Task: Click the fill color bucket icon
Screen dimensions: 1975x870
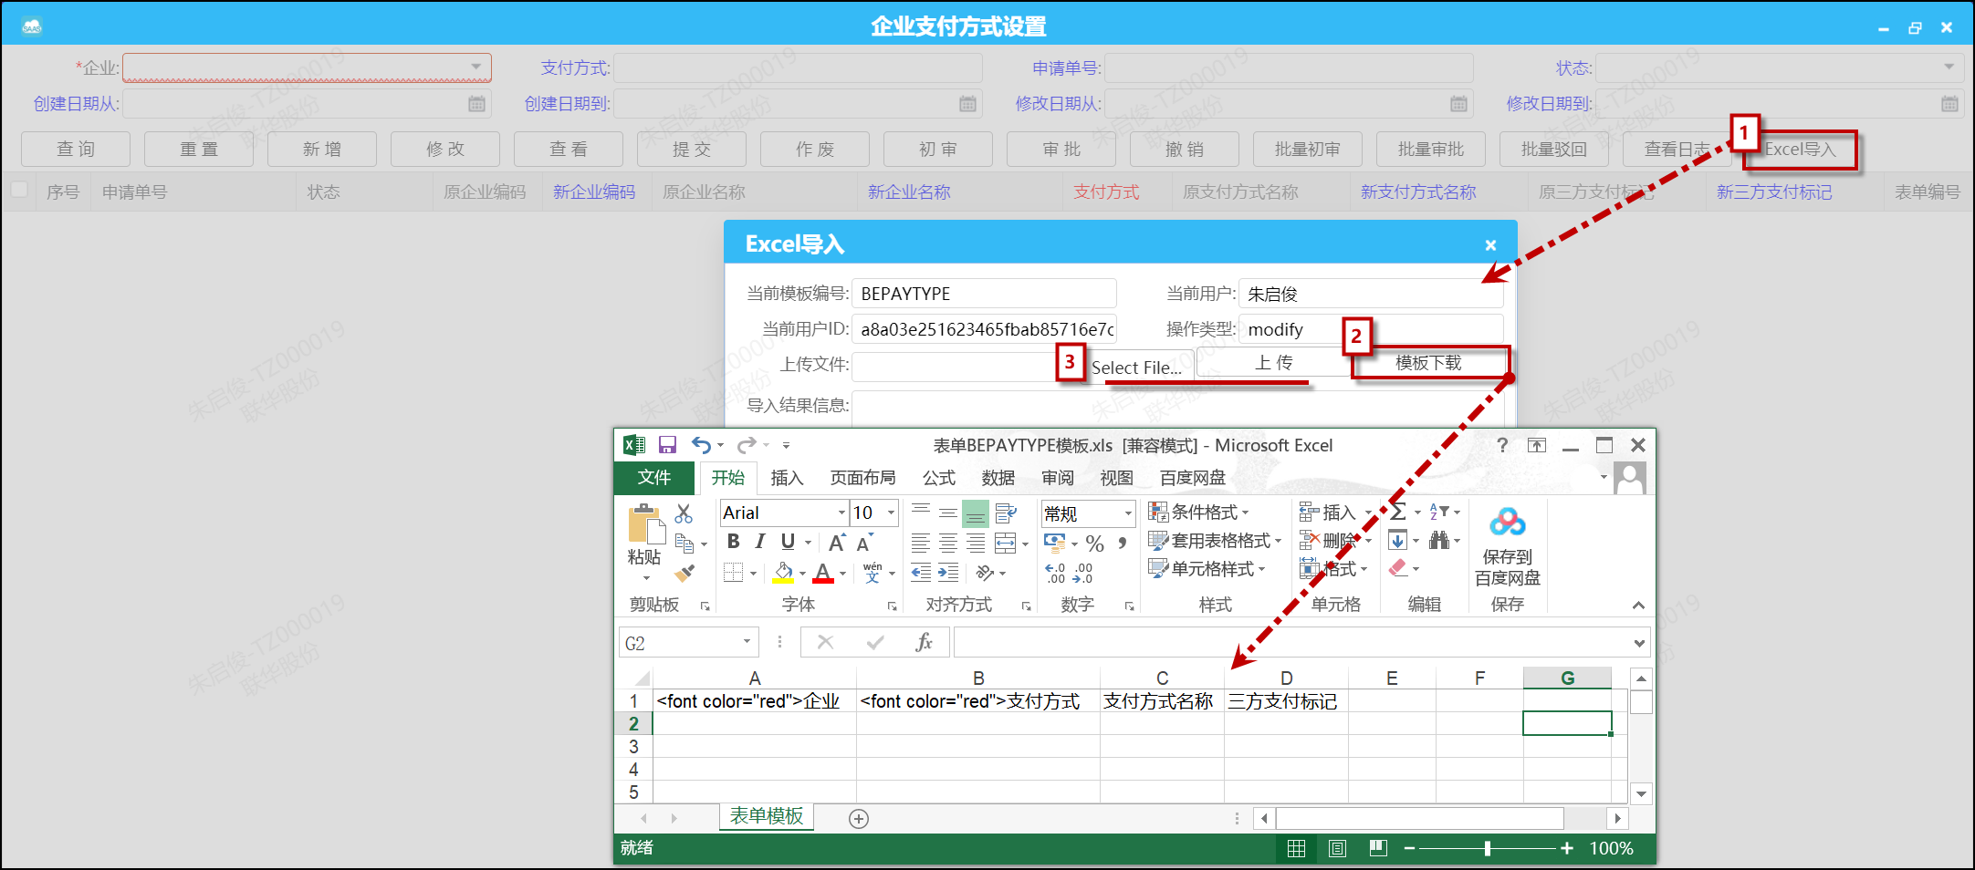Action: point(783,573)
